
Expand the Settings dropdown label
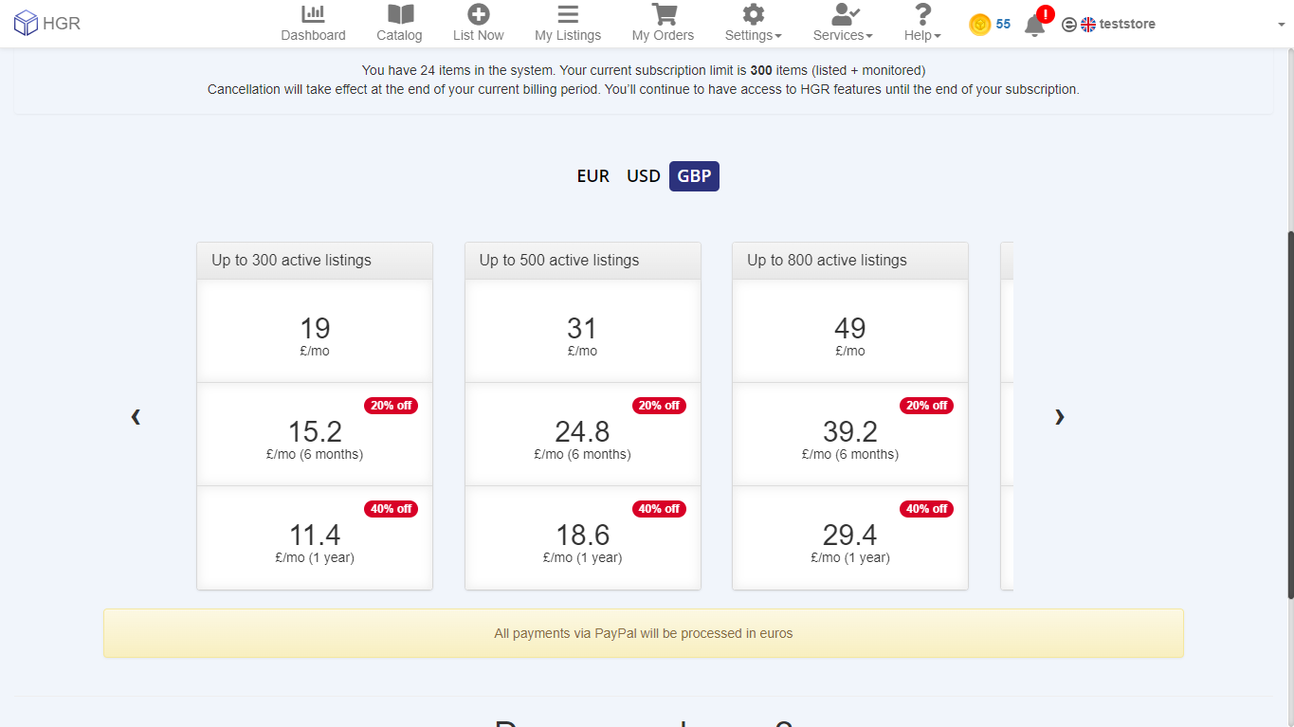754,35
